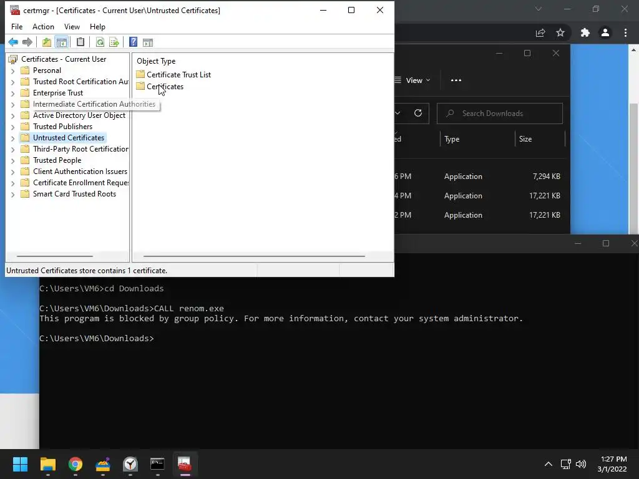Click details pane horizontal scrollbar
639x479 pixels.
click(x=255, y=256)
